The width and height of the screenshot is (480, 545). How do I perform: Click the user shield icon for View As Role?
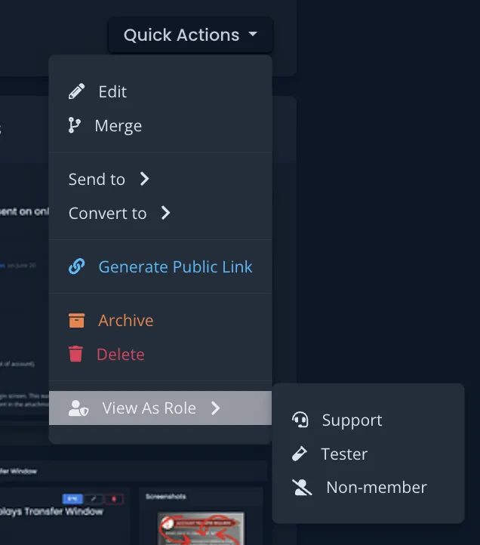coord(78,408)
